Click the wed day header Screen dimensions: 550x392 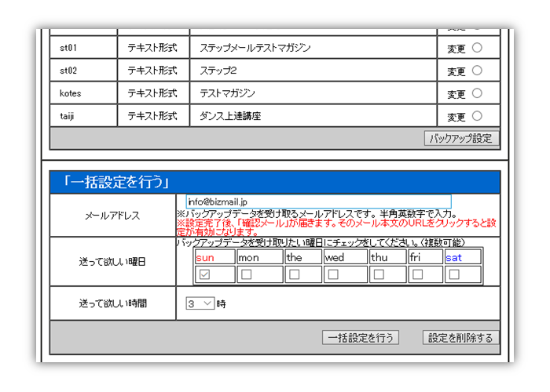pyautogui.click(x=346, y=258)
